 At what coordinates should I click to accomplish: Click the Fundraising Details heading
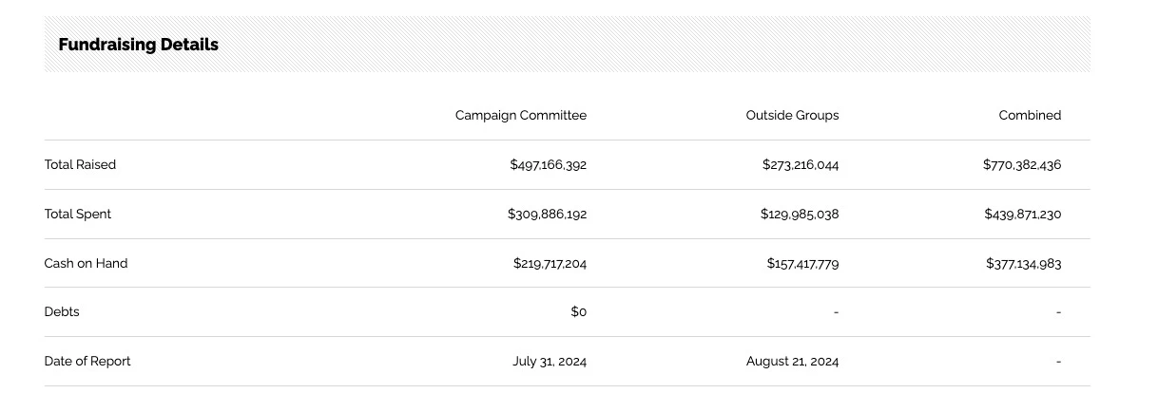pos(139,45)
